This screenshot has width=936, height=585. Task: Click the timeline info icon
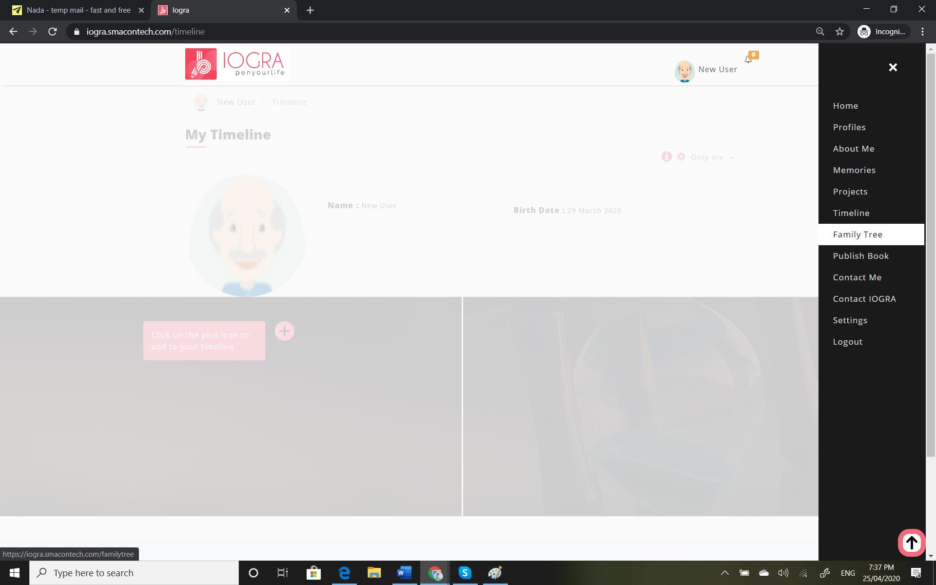[x=666, y=156]
